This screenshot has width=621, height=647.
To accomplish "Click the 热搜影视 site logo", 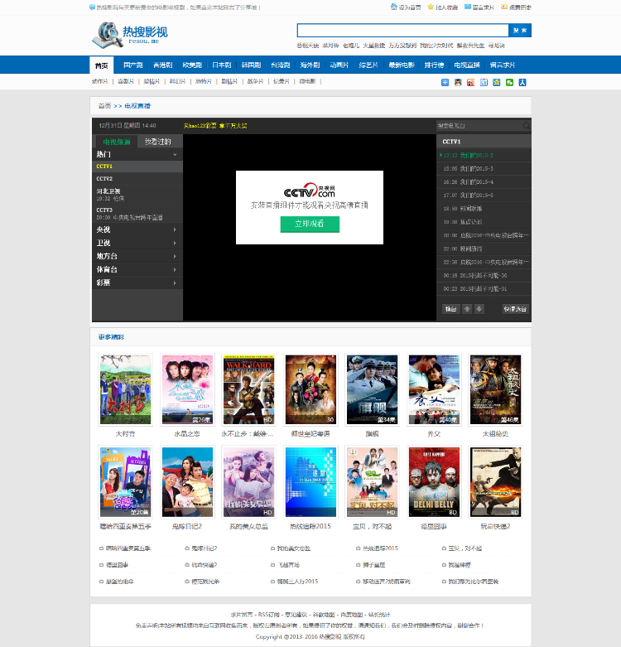I will [x=130, y=35].
